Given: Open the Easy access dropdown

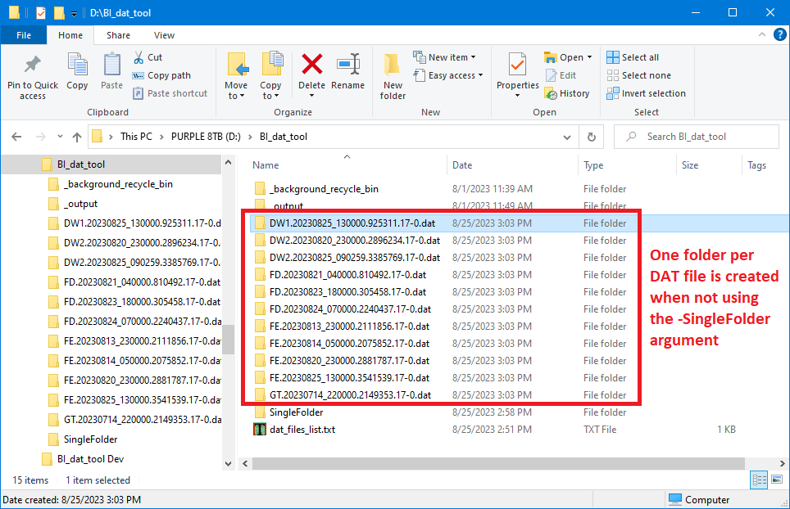Looking at the screenshot, I should tap(448, 75).
